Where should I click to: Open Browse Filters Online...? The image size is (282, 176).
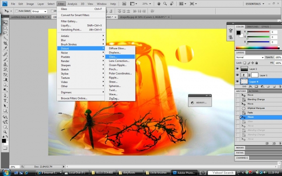(74, 98)
